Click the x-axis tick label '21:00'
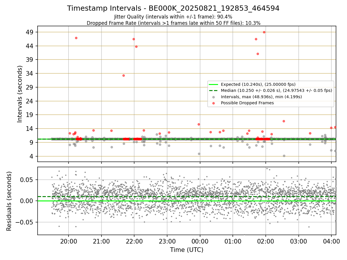347x260 pixels. pyautogui.click(x=101, y=241)
